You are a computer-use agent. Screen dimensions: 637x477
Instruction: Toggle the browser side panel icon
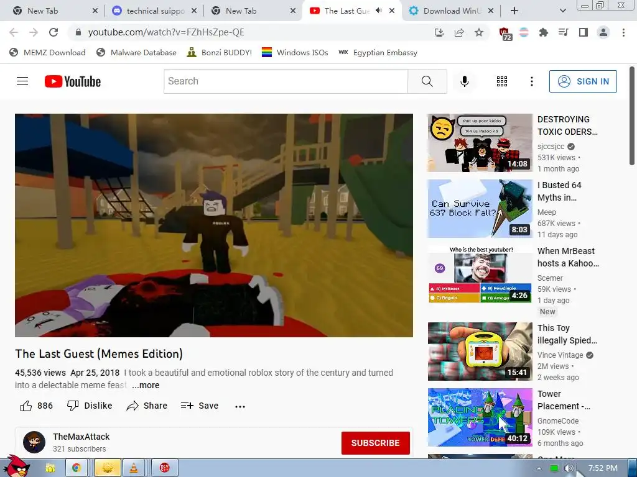pos(584,32)
